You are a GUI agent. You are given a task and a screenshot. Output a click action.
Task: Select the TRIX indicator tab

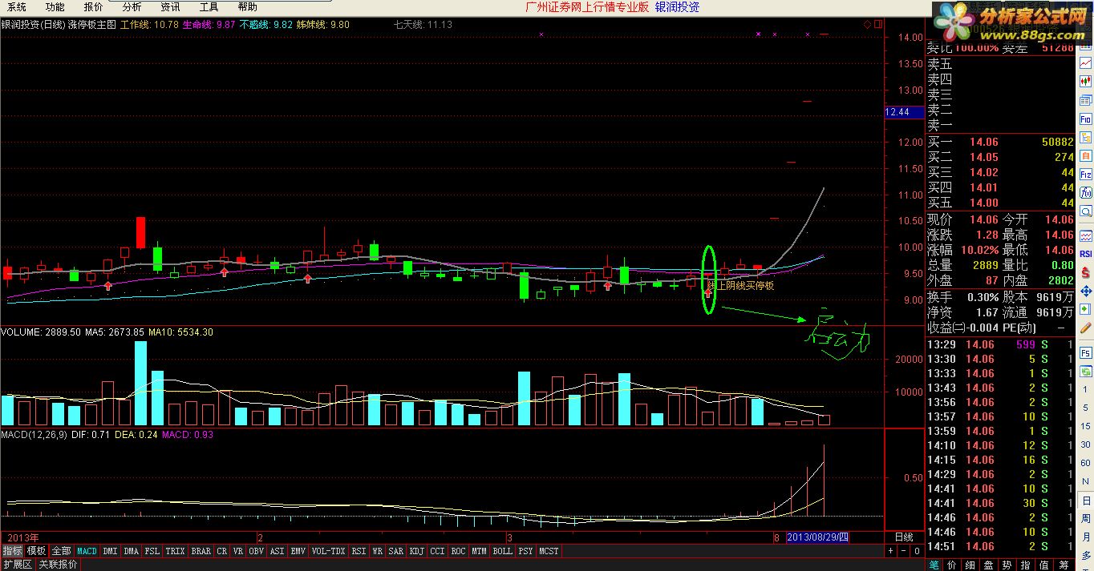click(175, 551)
